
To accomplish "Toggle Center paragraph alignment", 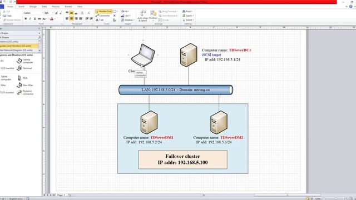I will [x=72, y=18].
